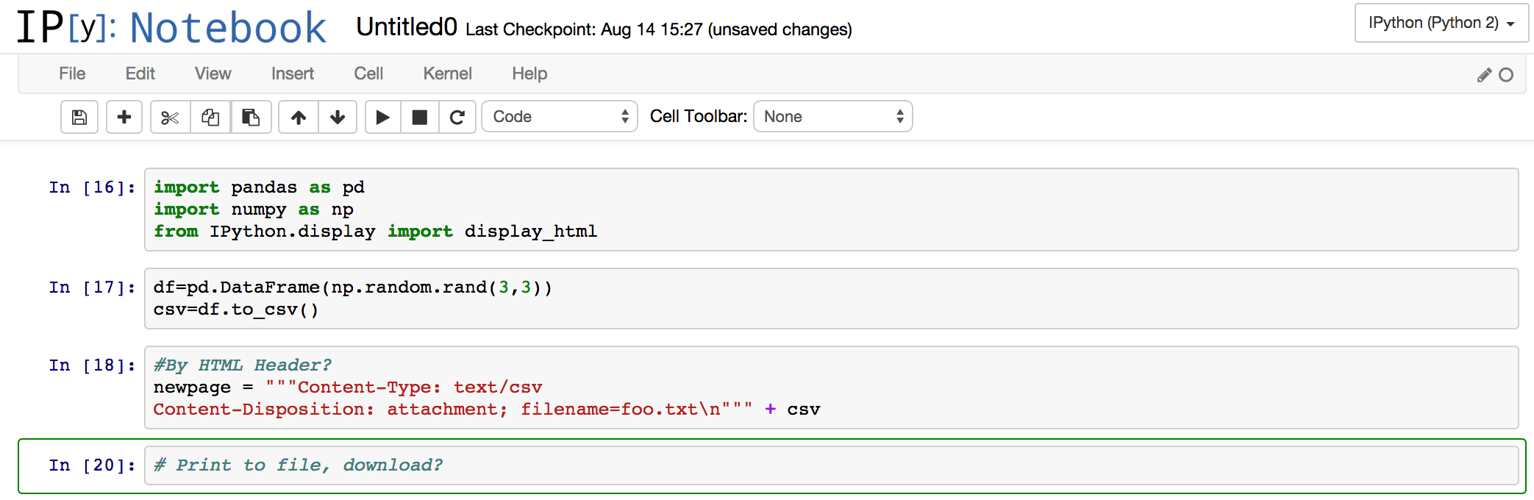Click the IP[y]: Notebook logo

coord(171,27)
